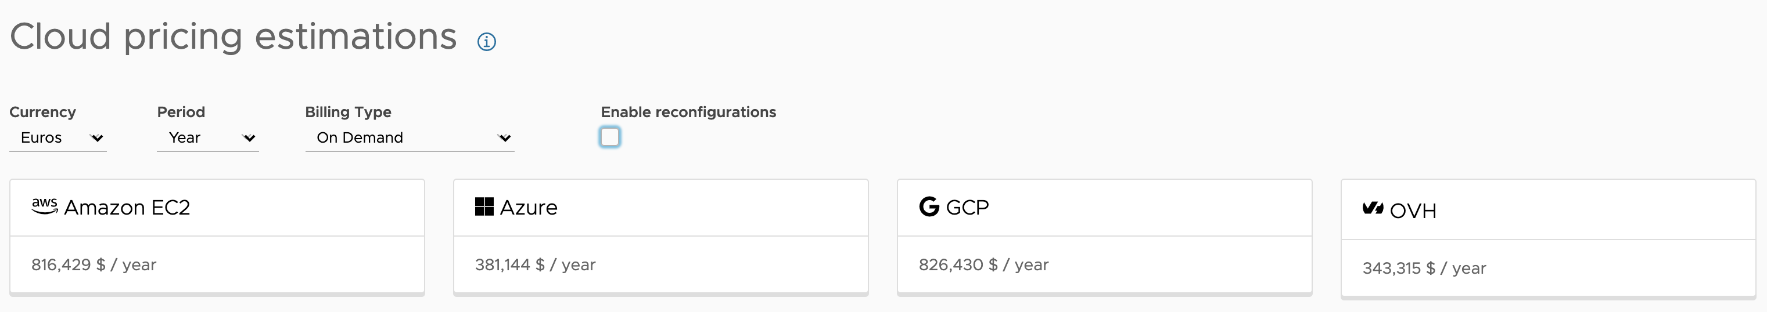This screenshot has height=312, width=1767.
Task: Click the Currency dropdown chevron arrow
Action: coord(97,138)
